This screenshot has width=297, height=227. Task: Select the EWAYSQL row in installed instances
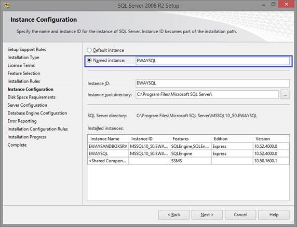pos(188,153)
